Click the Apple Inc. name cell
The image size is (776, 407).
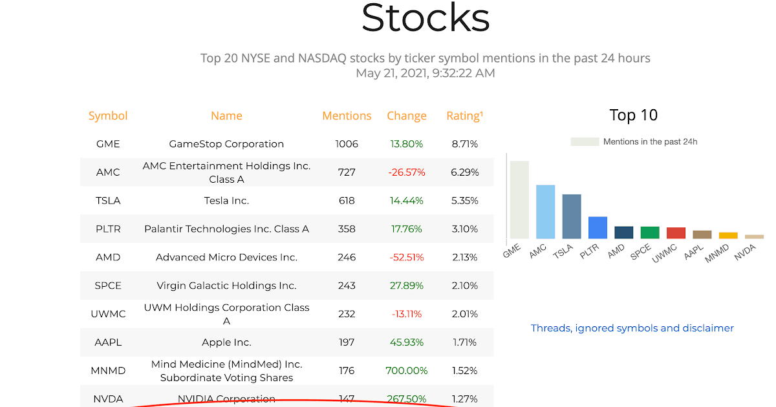tap(226, 342)
